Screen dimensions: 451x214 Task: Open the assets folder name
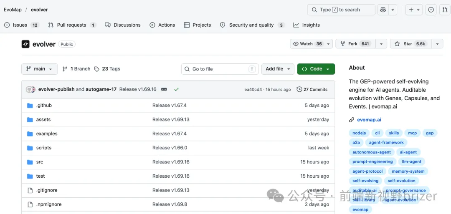pos(43,119)
